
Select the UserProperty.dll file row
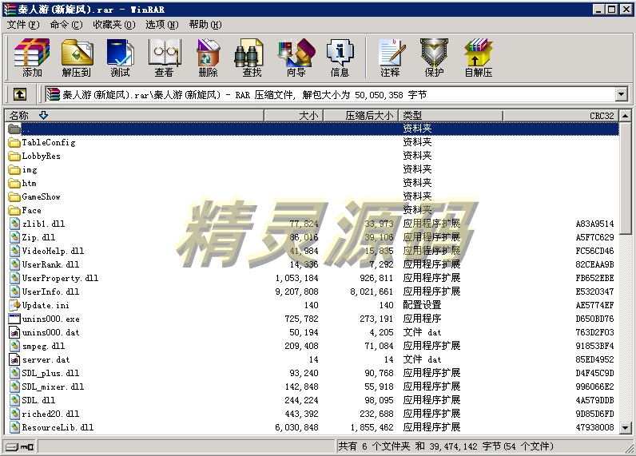point(313,278)
